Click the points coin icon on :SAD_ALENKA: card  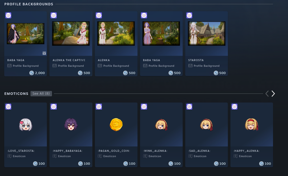pyautogui.click(x=216, y=164)
